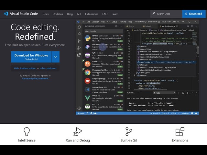Screen dimensions: 207x155
Task: Click Download for Windows Stable Build
Action: (x=31, y=57)
